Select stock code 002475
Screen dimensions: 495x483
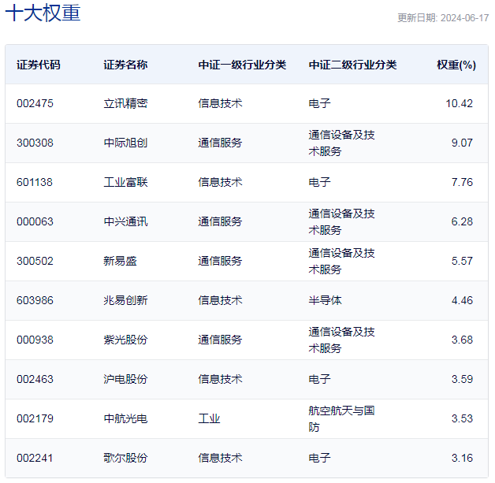click(35, 103)
